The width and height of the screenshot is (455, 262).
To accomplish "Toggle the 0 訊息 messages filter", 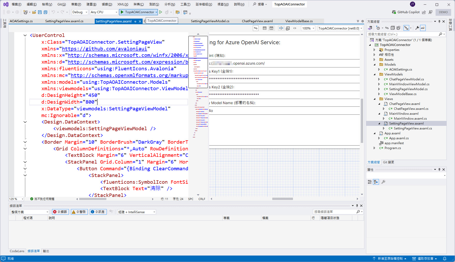I will tap(98, 212).
